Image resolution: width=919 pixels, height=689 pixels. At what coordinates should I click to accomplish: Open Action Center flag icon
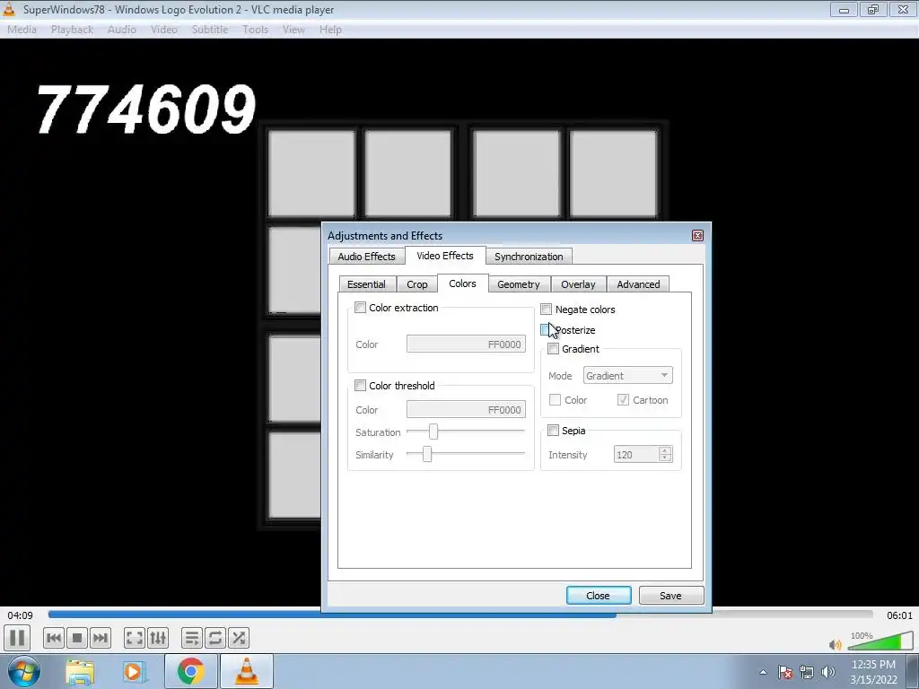tap(785, 672)
